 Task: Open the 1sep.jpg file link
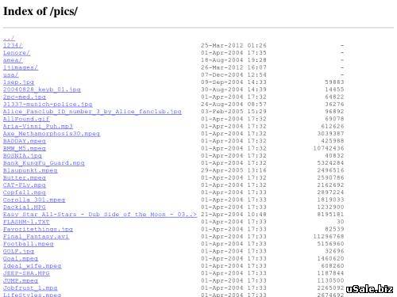[x=18, y=82]
